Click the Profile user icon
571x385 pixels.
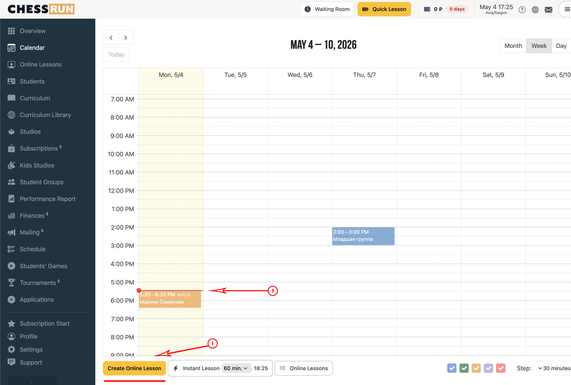coord(11,337)
